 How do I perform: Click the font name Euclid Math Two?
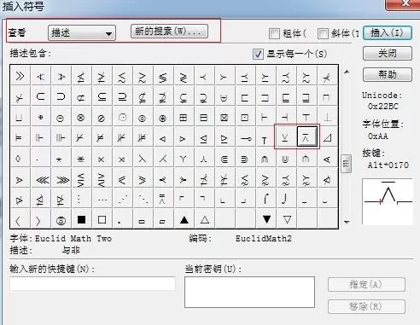pos(73,238)
